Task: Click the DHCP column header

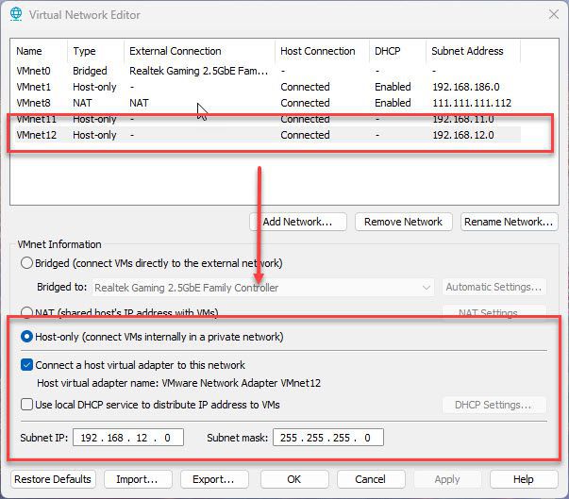Action: coord(397,51)
